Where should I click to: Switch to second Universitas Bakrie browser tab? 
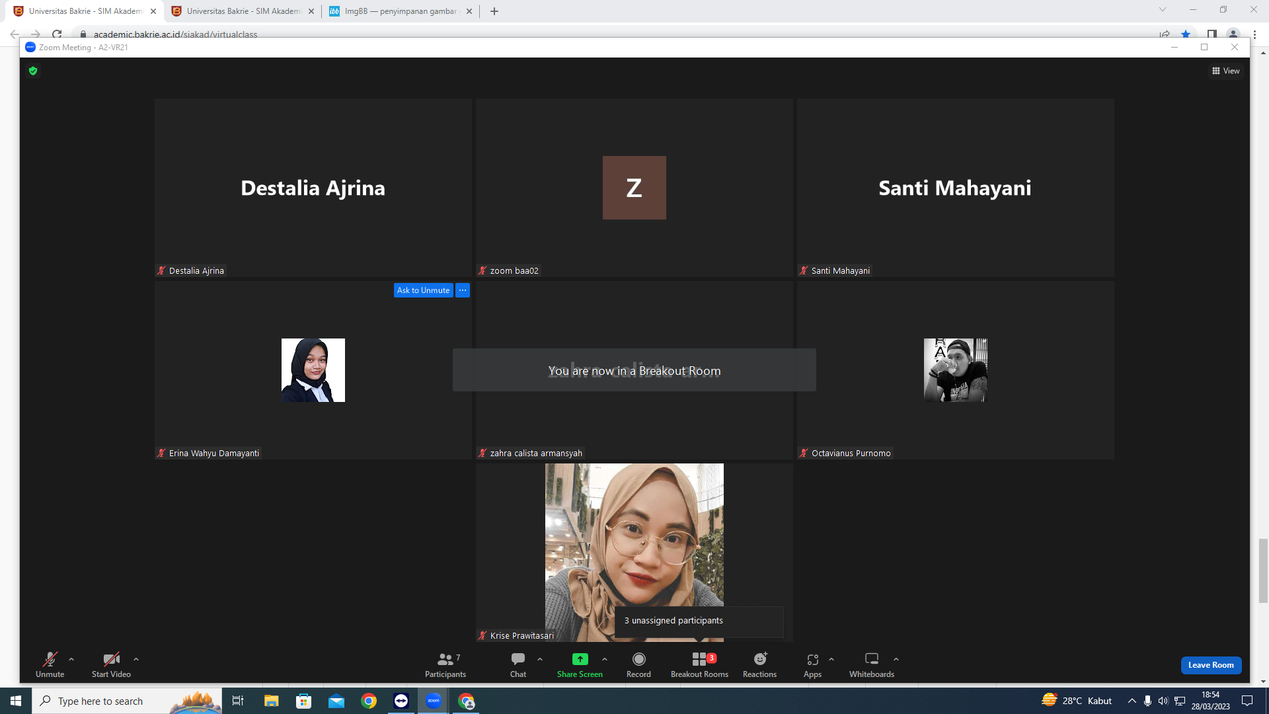(x=244, y=11)
